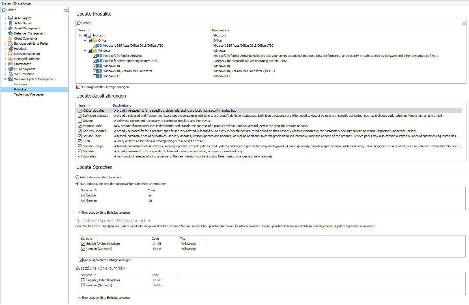Viewport: 469px width, 305px height.
Task: Click the Managed Software icon
Action: (x=10, y=59)
